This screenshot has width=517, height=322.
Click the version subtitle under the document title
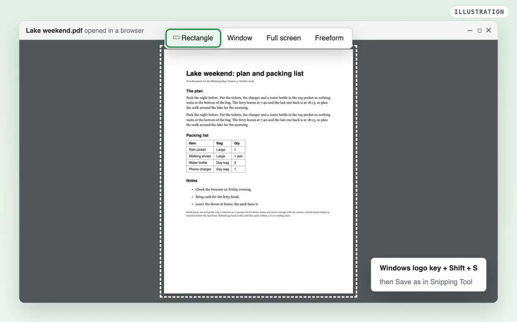[x=220, y=81]
